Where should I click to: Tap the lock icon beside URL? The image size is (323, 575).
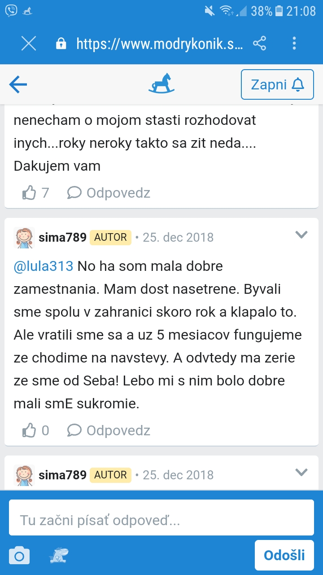pyautogui.click(x=61, y=44)
